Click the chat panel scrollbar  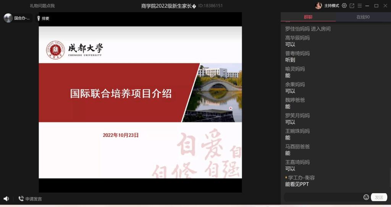click(390, 178)
